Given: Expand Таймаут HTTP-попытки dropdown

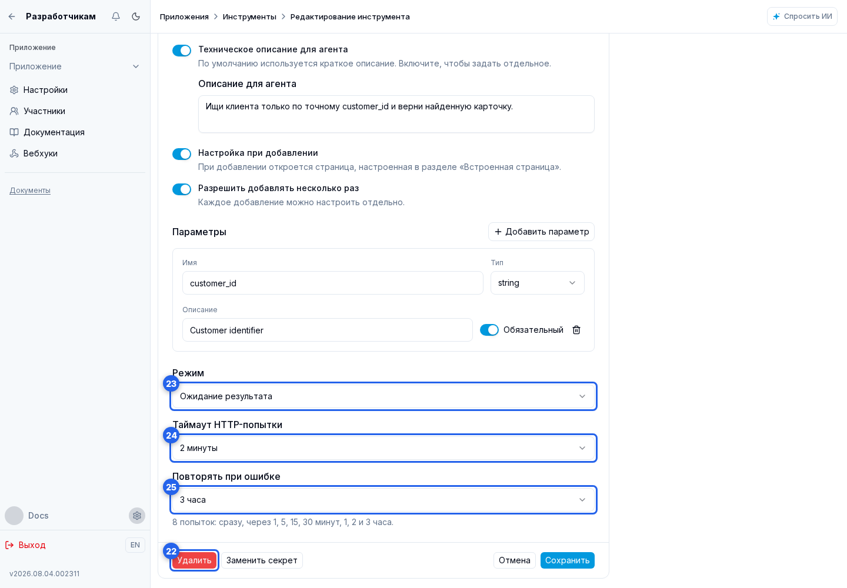Looking at the screenshot, I should [x=384, y=448].
